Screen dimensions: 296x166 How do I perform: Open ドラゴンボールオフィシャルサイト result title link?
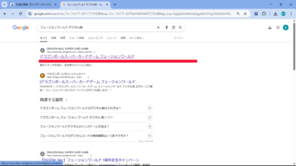(x=90, y=82)
